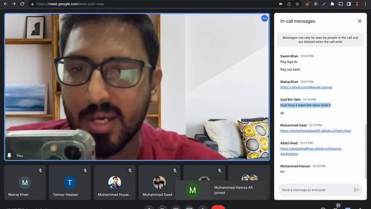Click highlighted message "host hony k baad link show hota h"

305,105
